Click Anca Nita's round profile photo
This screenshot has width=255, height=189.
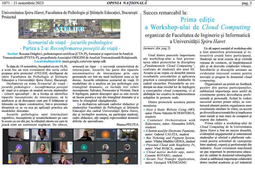127,147
